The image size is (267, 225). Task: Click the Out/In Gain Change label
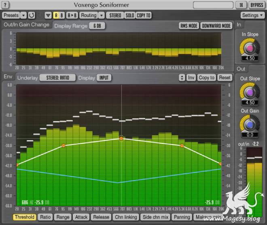point(26,25)
